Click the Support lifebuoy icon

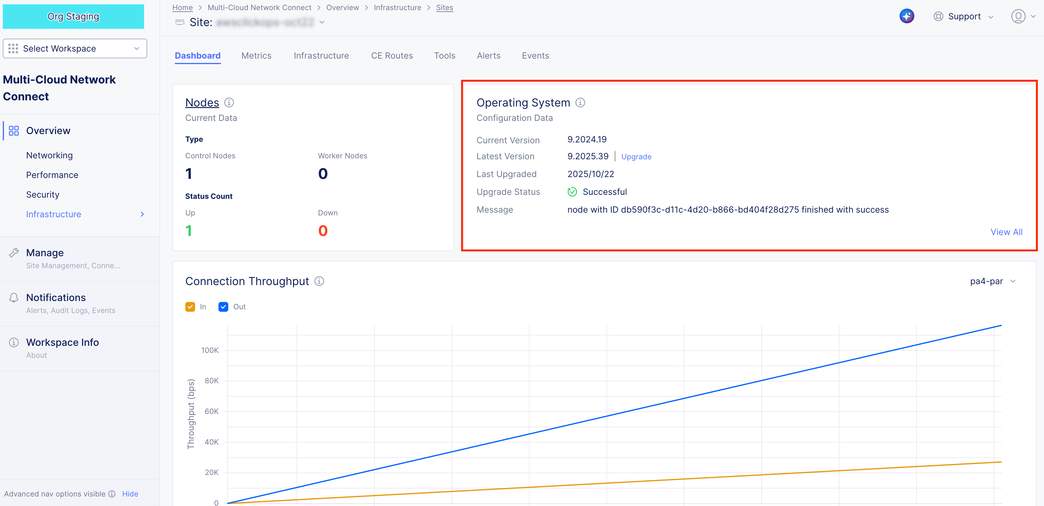938,16
